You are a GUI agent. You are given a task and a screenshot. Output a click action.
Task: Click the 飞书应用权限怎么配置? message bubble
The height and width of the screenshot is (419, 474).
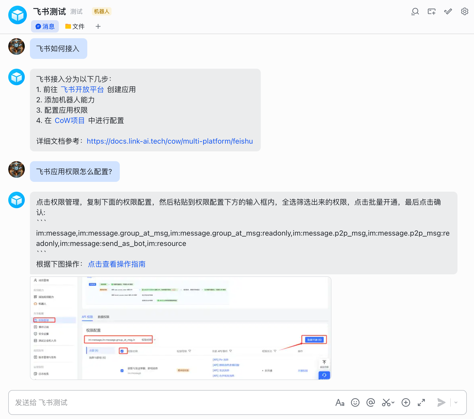[x=75, y=172]
